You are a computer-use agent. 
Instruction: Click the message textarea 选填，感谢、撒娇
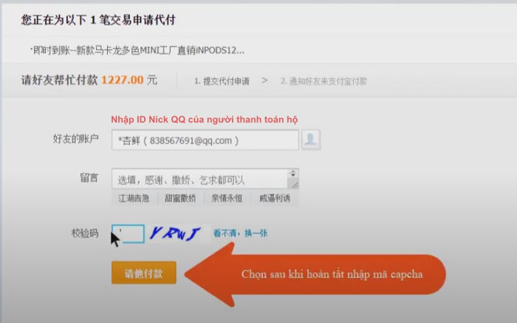pyautogui.click(x=200, y=179)
